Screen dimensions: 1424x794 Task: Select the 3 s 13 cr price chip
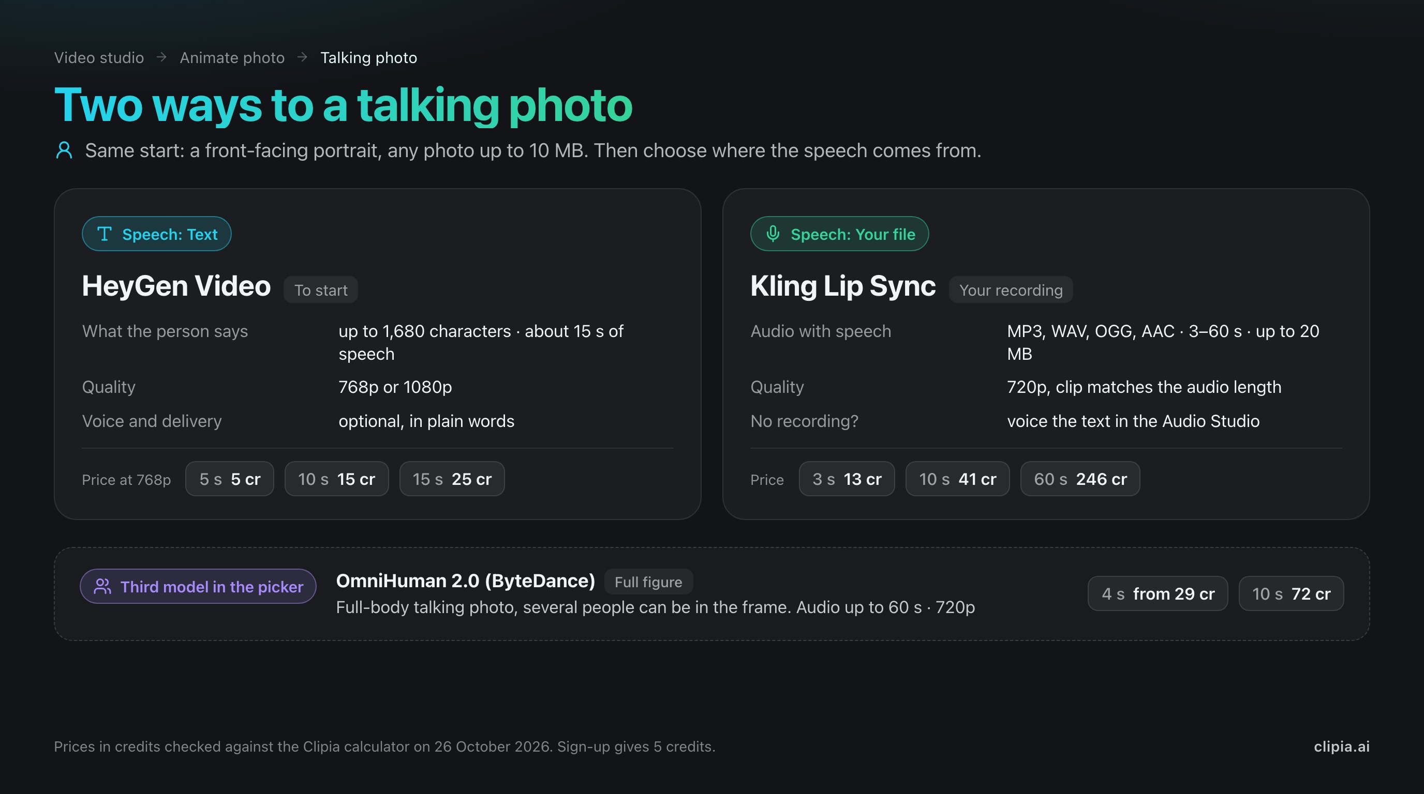pyautogui.click(x=847, y=479)
